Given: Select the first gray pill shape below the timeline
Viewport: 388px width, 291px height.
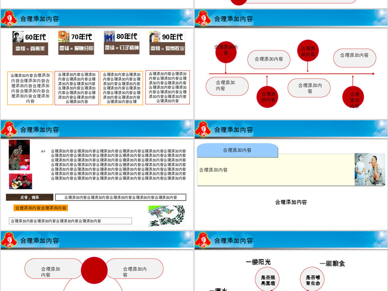Looking at the screenshot, I should tap(227, 86).
